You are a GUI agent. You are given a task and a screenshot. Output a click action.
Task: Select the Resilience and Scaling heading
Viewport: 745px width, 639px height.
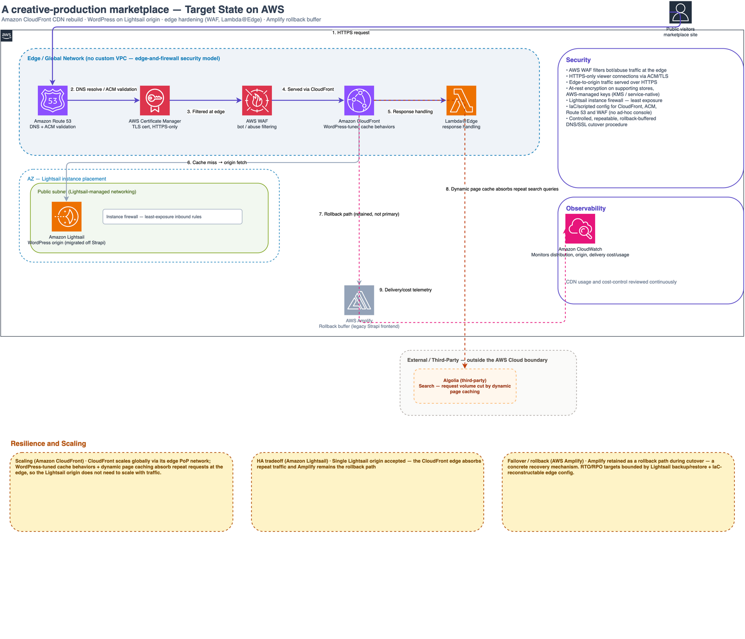(48, 444)
